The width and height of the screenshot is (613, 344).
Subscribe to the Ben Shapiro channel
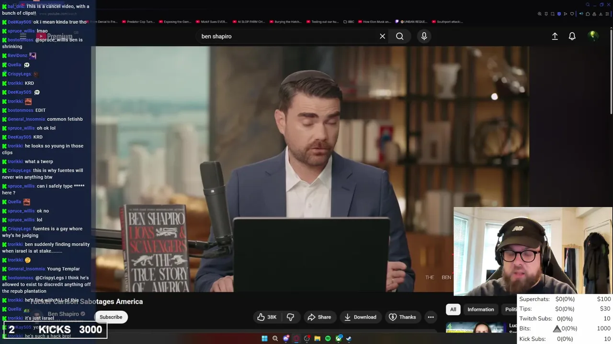coord(111,317)
